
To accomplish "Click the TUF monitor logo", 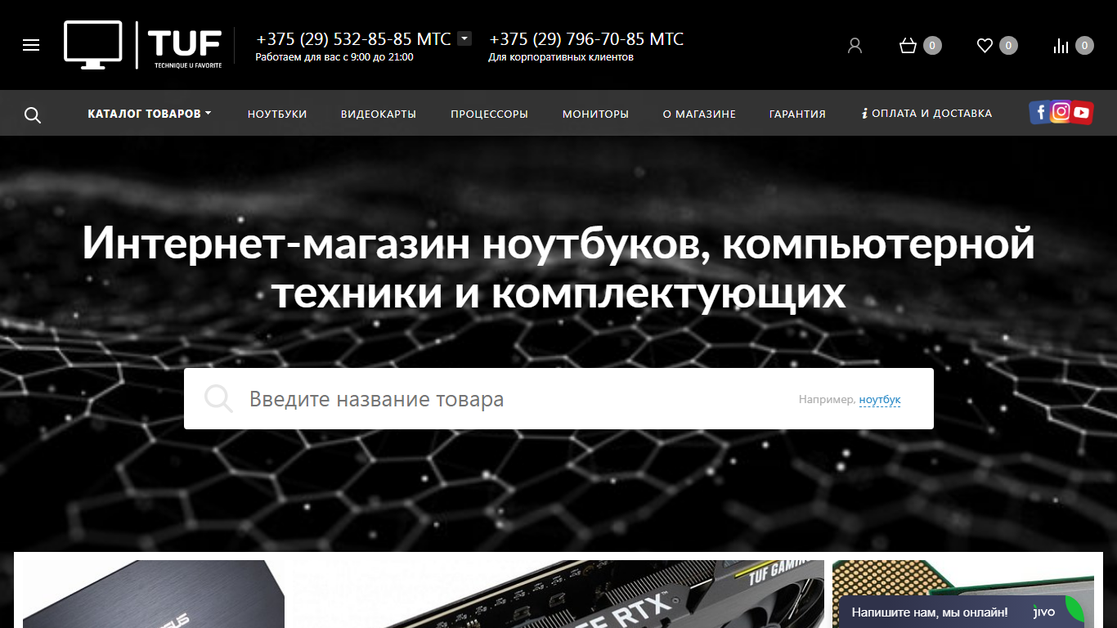I will point(143,45).
